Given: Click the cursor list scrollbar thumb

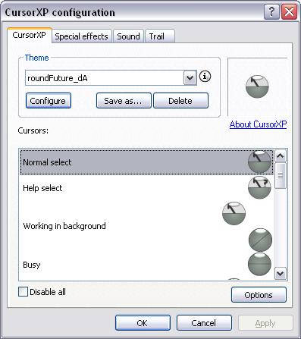Looking at the screenshot, I should [x=281, y=175].
